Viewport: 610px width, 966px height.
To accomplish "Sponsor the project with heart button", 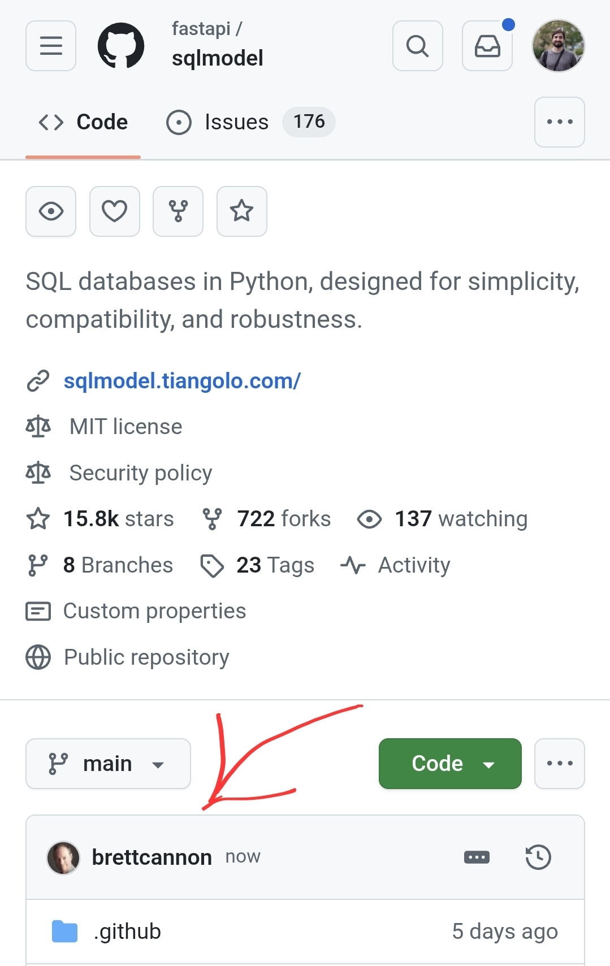I will (x=115, y=211).
